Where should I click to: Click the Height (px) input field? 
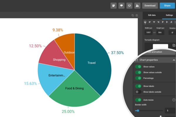160,32
